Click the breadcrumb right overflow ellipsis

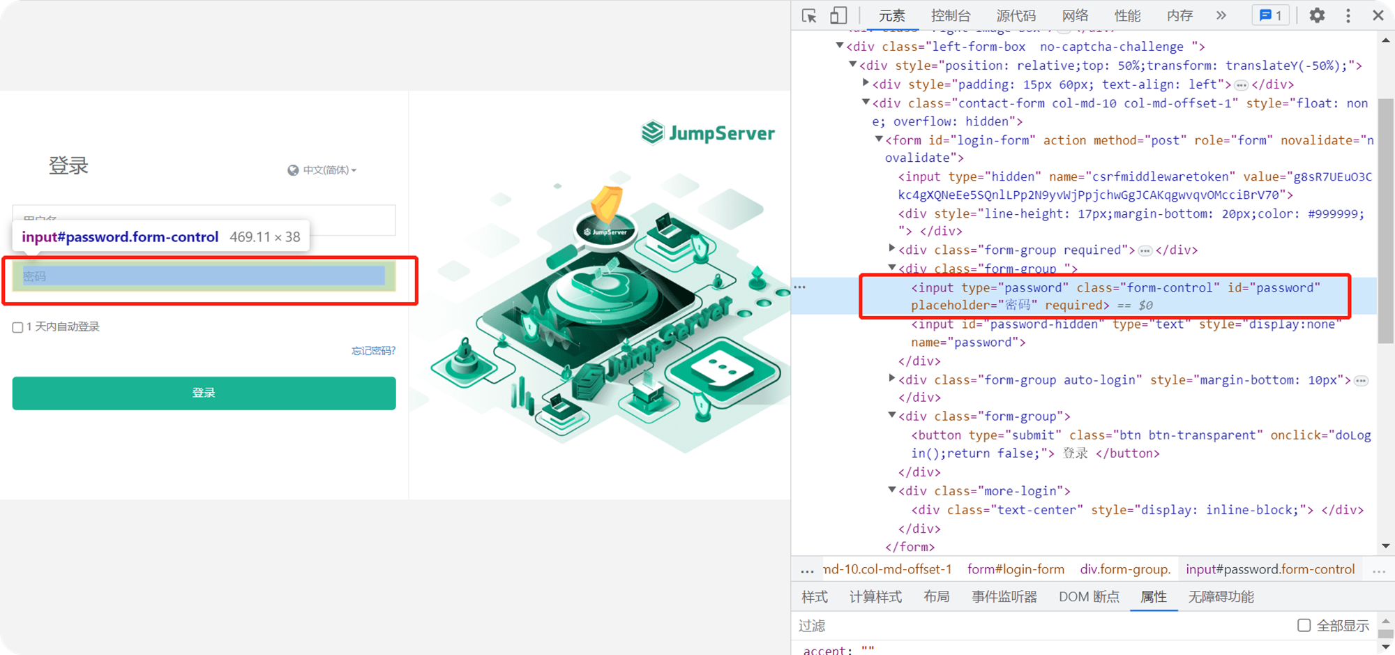pos(1379,571)
